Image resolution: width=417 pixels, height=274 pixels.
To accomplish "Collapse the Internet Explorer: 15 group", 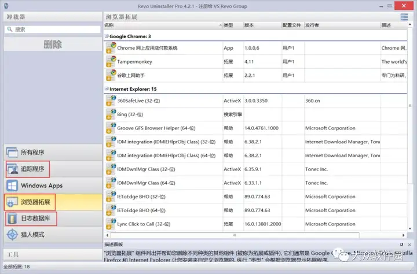I will point(107,88).
